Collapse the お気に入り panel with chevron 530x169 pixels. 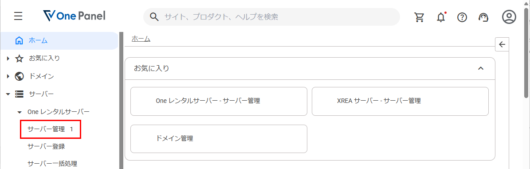click(x=481, y=68)
